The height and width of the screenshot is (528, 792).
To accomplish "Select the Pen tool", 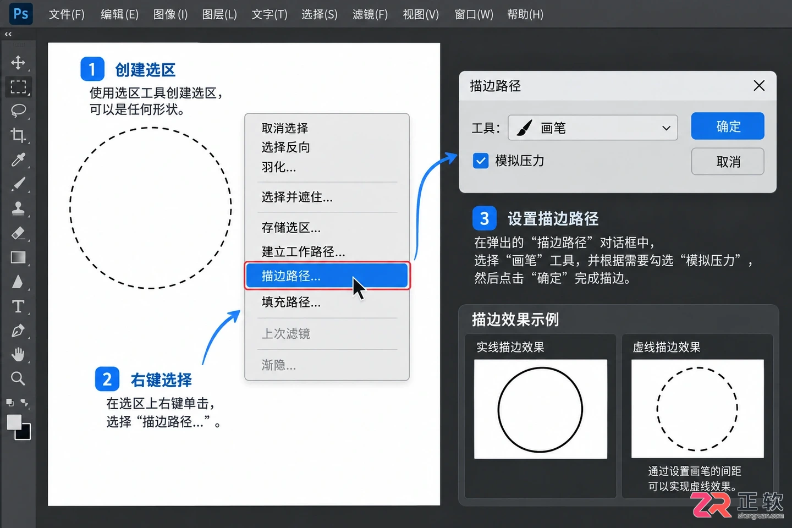I will point(18,331).
